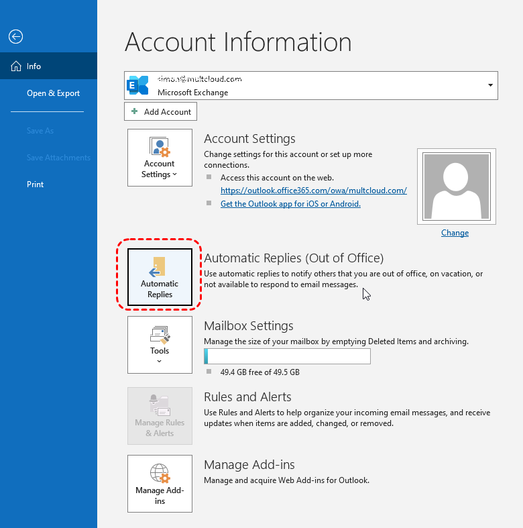
Task: Click the Add Account button
Action: [x=160, y=112]
